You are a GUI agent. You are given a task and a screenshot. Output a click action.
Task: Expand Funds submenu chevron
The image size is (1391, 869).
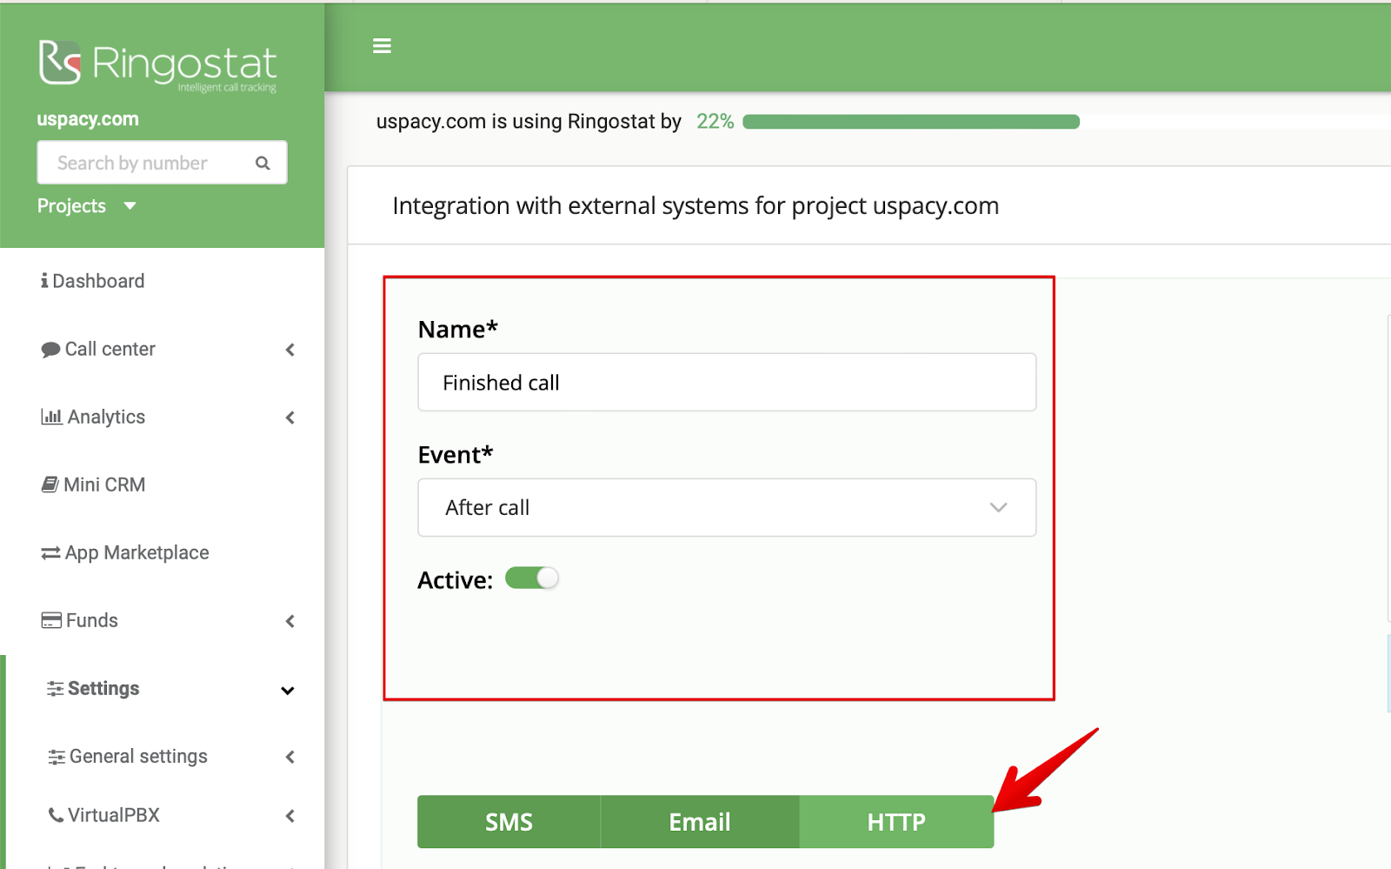point(290,621)
